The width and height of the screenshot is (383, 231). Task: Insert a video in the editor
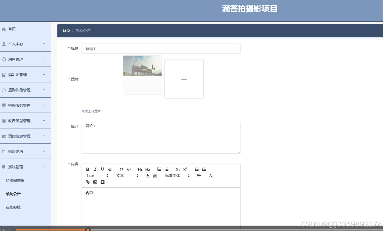point(103,182)
